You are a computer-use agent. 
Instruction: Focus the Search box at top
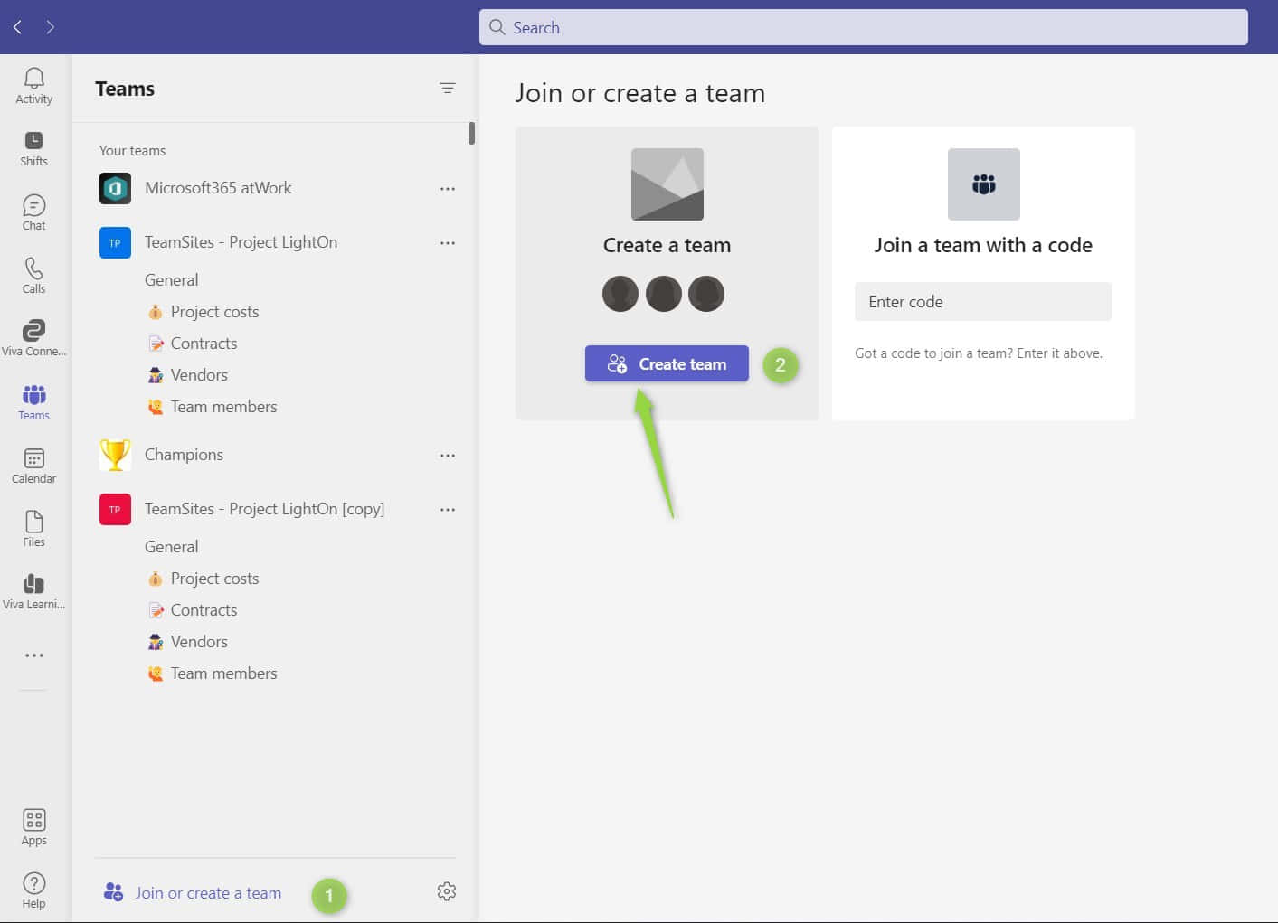pos(864,27)
